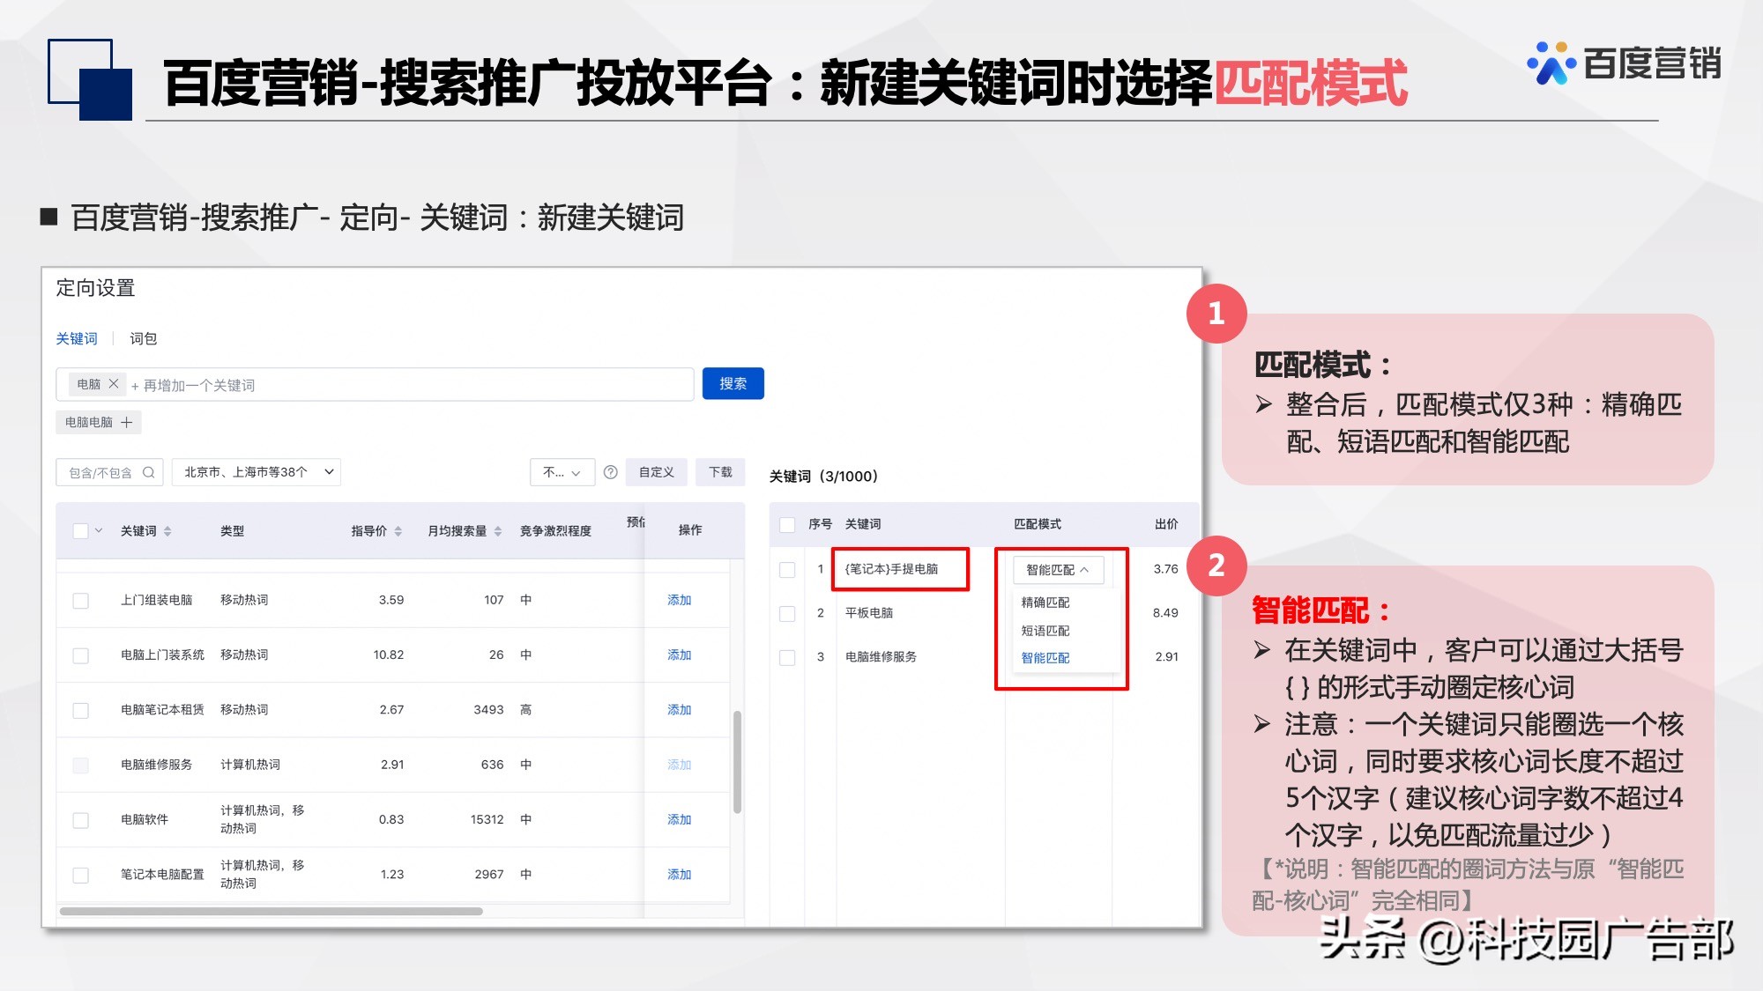1763x991 pixels.
Task: Open the help question-mark icon near the filter
Action: tap(609, 472)
